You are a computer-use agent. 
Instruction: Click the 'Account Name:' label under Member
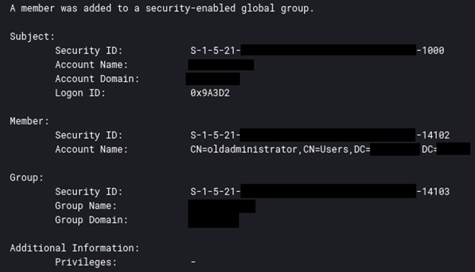click(x=92, y=149)
